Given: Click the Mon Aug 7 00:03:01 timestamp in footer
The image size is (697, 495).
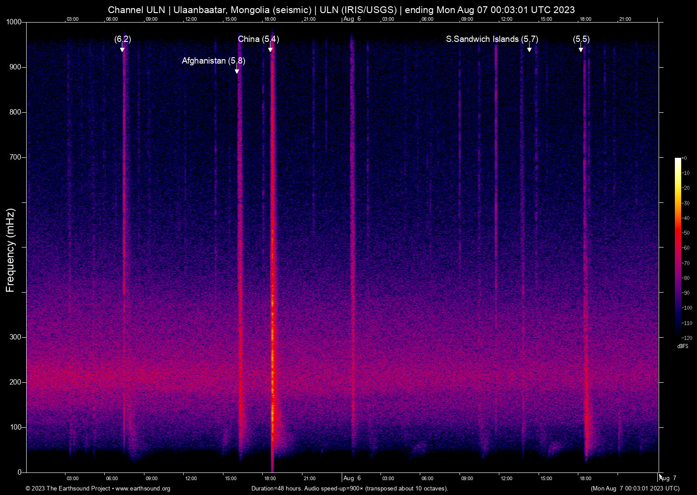Looking at the screenshot, I should click(635, 489).
